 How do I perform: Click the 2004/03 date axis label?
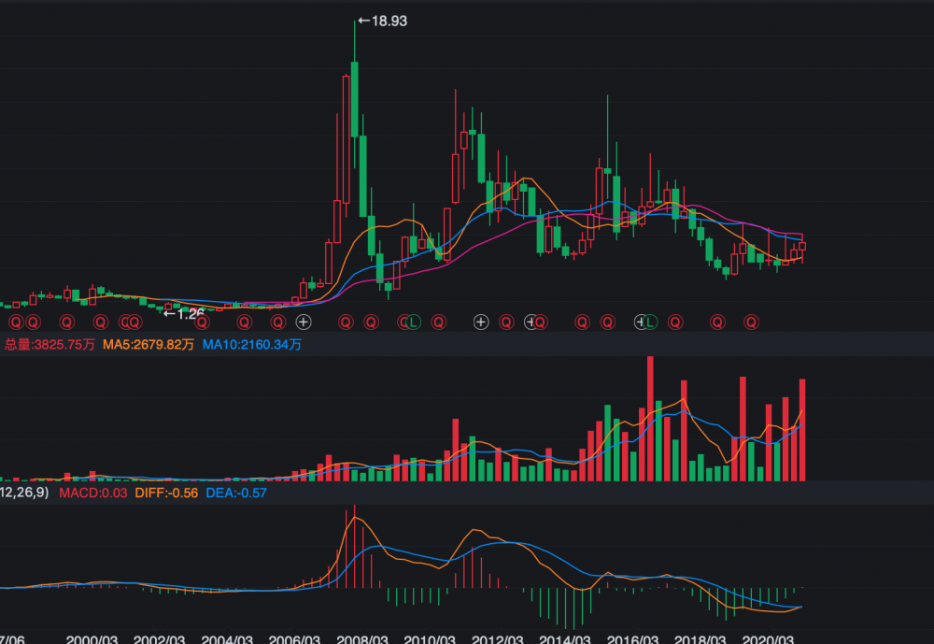(x=227, y=639)
